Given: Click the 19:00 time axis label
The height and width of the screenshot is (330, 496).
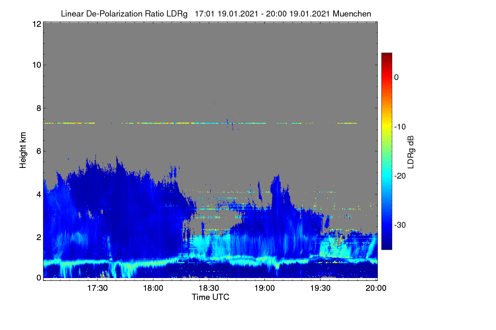Looking at the screenshot, I should [265, 288].
